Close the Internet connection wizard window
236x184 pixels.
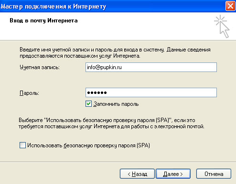coord(230,6)
